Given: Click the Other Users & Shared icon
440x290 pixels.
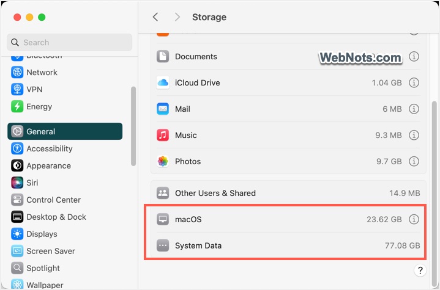Looking at the screenshot, I should 163,193.
